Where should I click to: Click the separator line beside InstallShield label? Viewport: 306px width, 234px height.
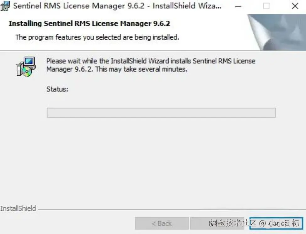click(172, 210)
